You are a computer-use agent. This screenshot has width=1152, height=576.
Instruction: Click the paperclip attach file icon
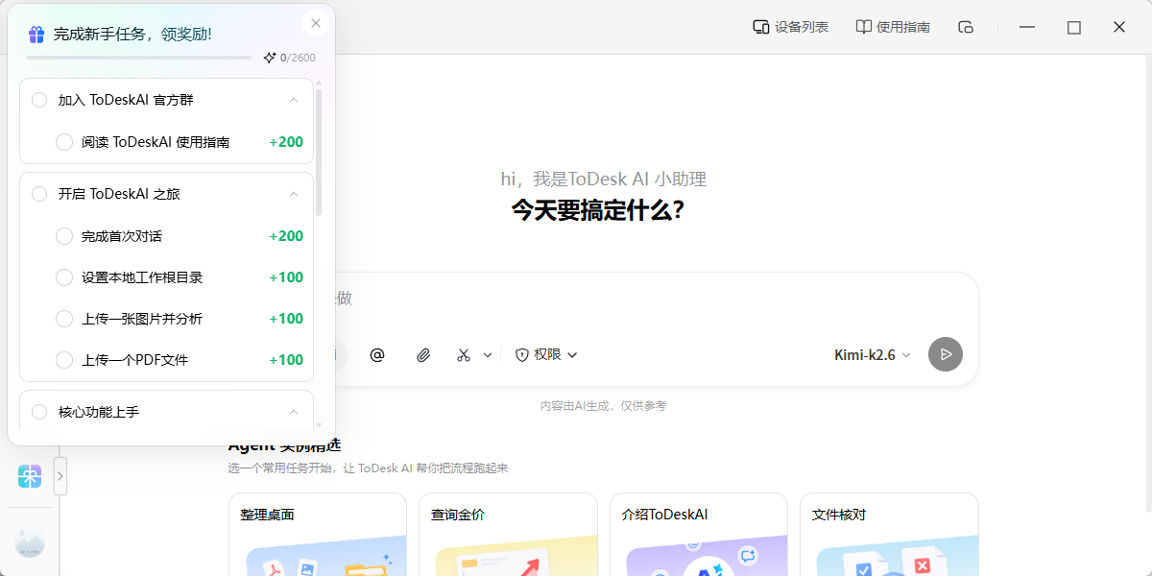tap(423, 355)
